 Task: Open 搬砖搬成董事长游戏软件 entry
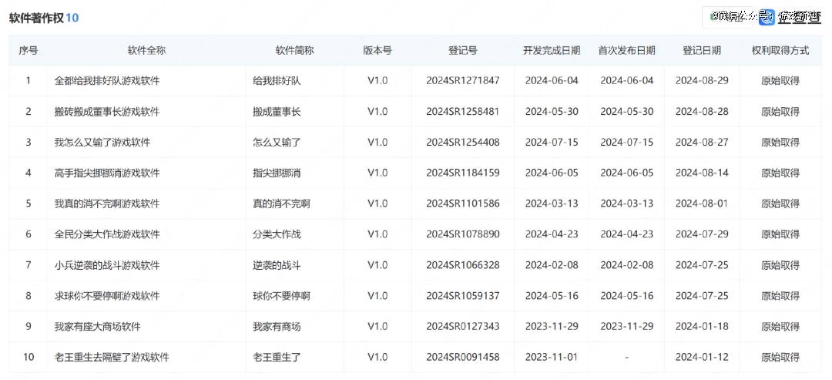click(107, 111)
